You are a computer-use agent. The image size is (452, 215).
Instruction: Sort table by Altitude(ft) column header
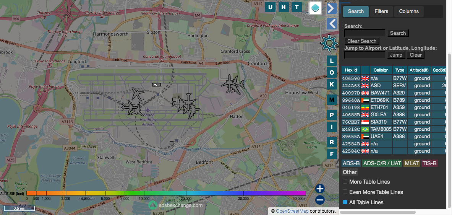pyautogui.click(x=419, y=70)
